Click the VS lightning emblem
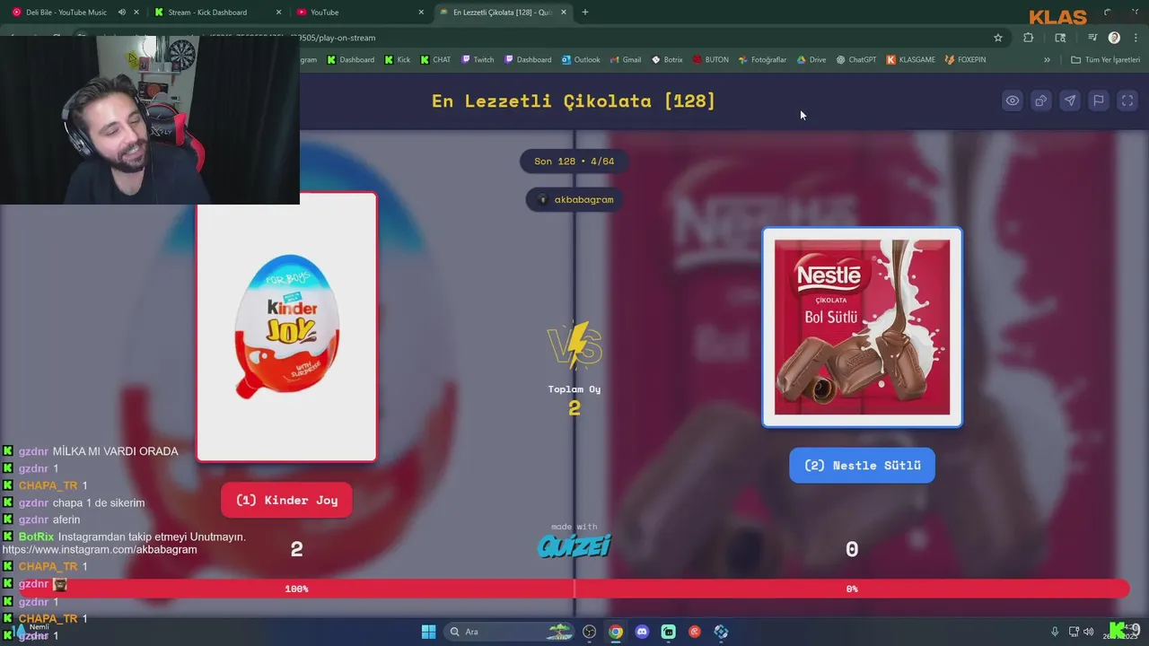This screenshot has width=1149, height=646. [x=574, y=345]
